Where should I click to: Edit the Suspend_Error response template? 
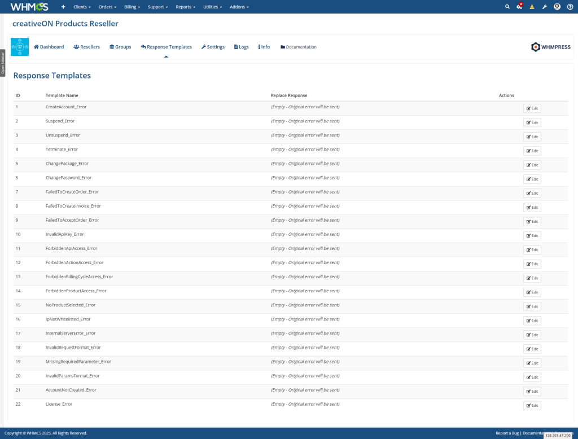tap(531, 122)
